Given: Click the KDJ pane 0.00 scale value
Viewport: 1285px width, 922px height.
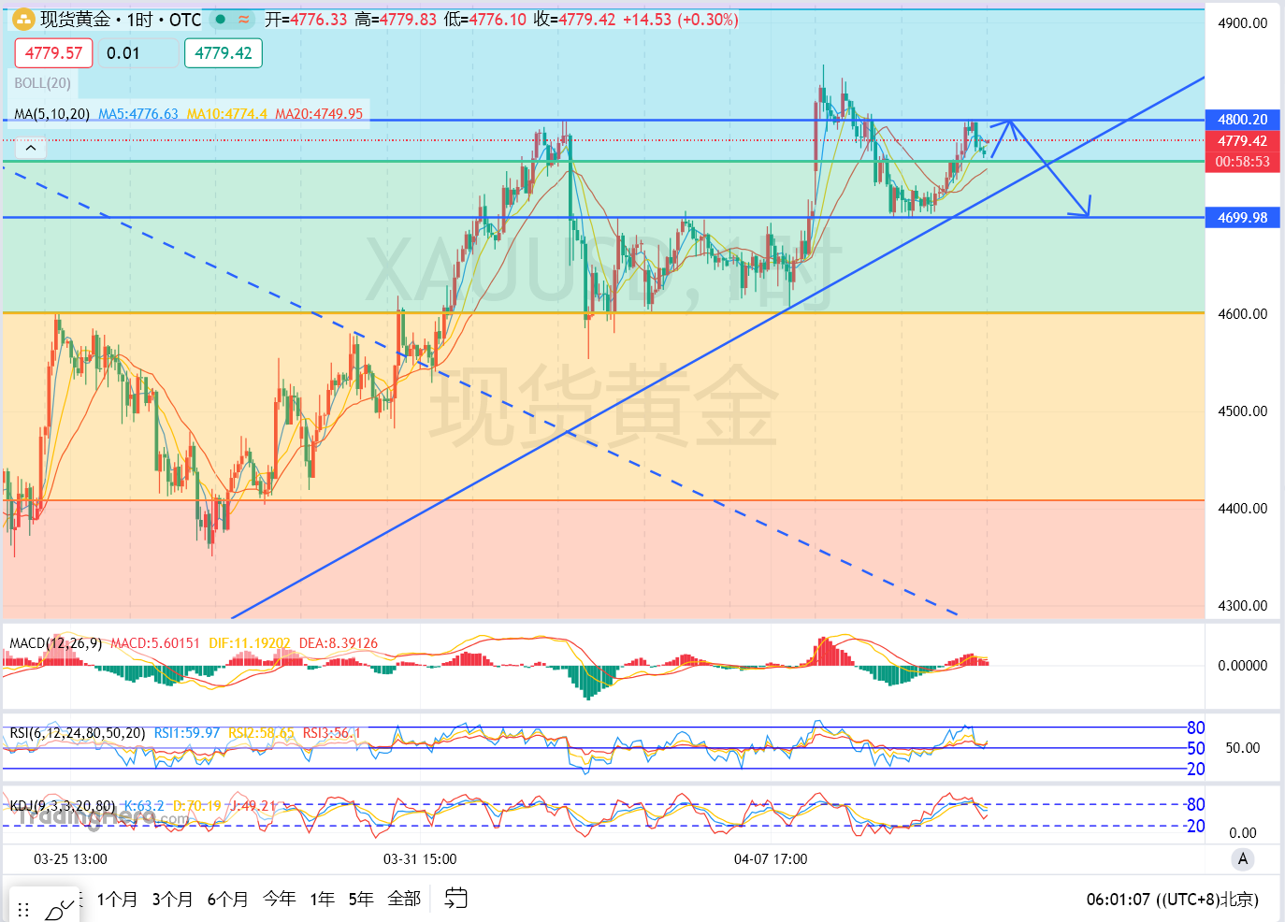Looking at the screenshot, I should (x=1243, y=833).
